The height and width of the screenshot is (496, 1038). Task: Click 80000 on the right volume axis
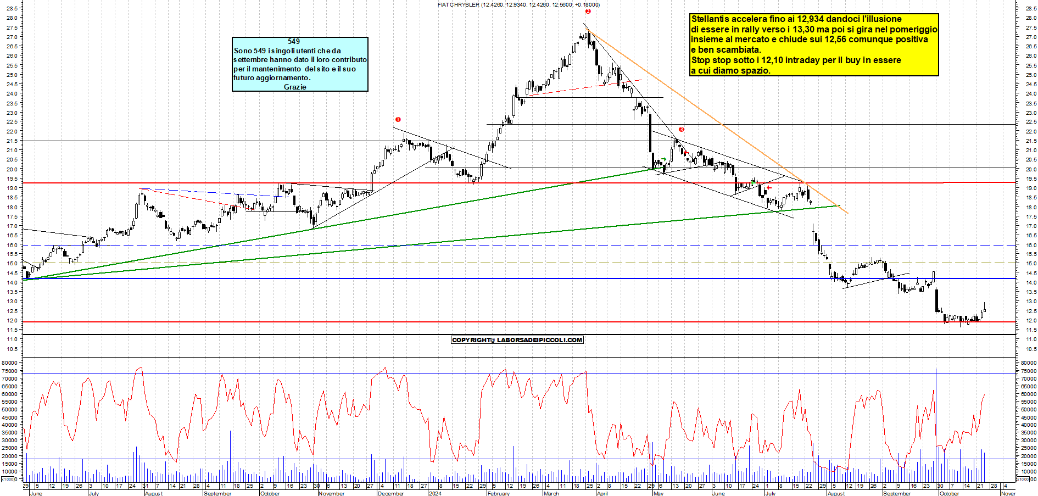[1029, 363]
